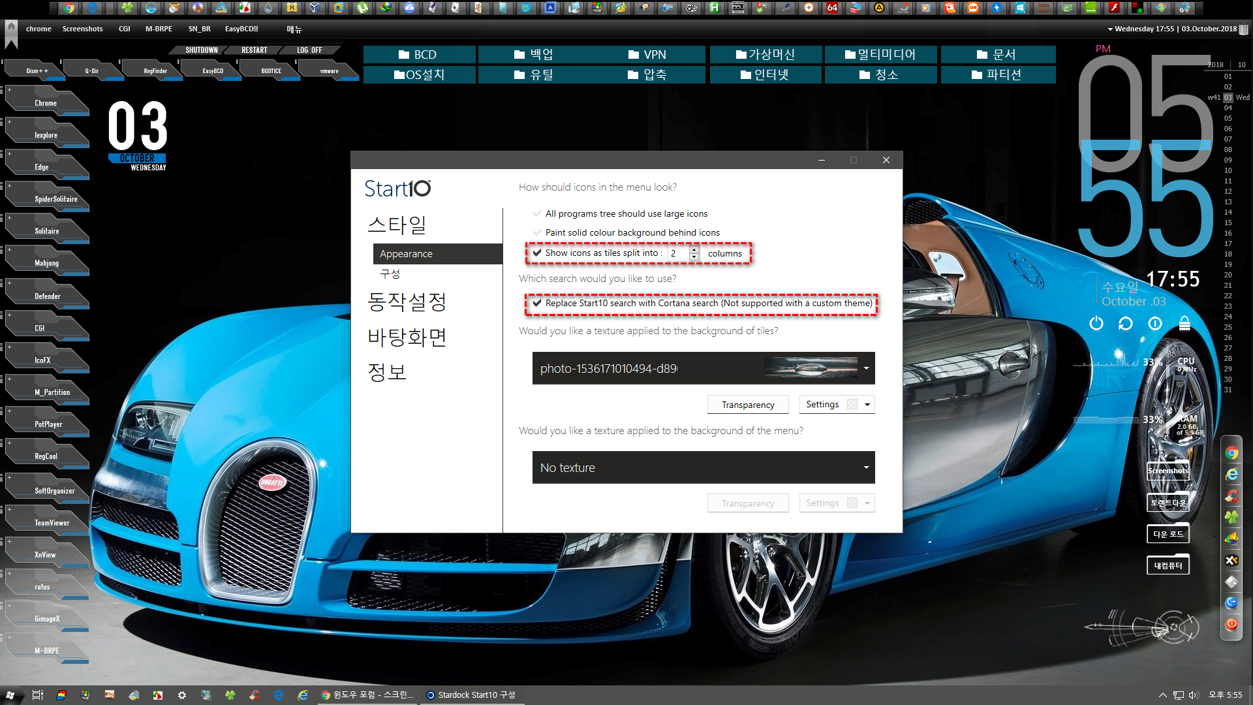Open the VPN folder shortcut
The width and height of the screenshot is (1253, 705).
[649, 55]
